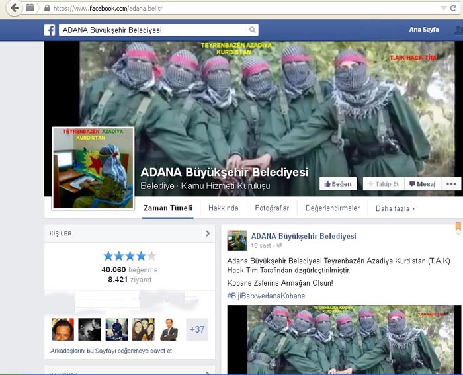
Task: Click the browser back arrow button
Action: click(x=14, y=8)
